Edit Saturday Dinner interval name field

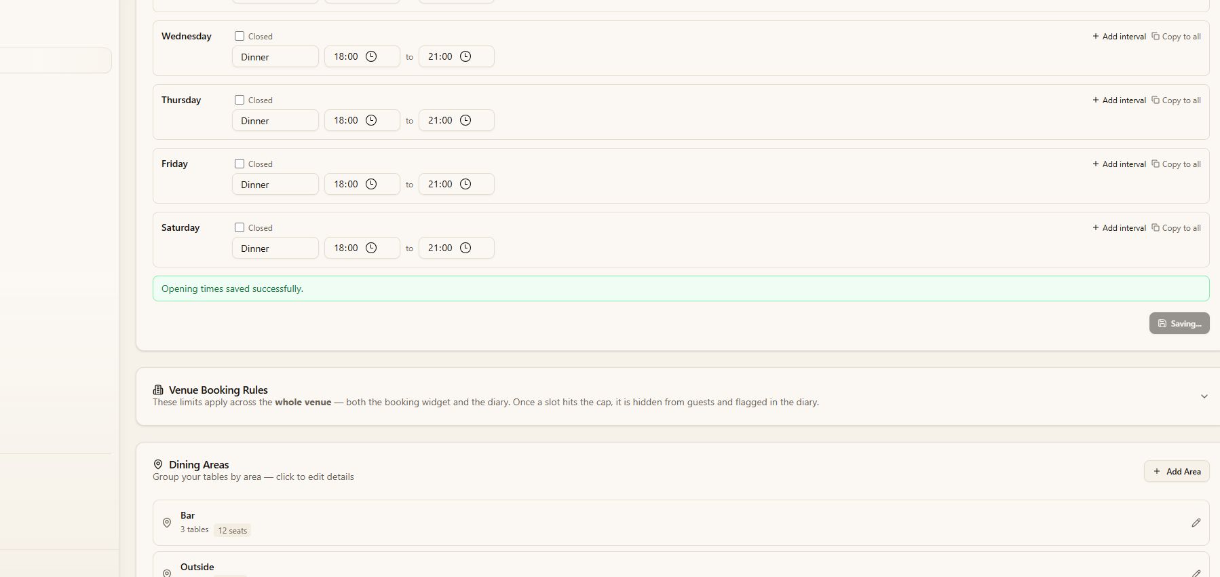tap(275, 248)
